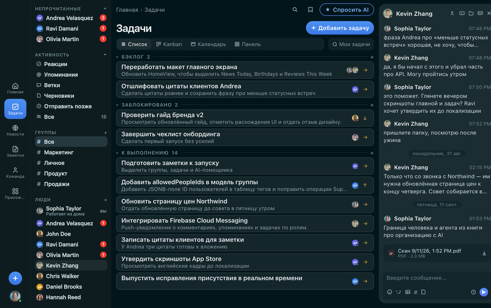Collapse the Непрочитанные section
Screen dimensions: 491x308
pyautogui.click(x=105, y=9)
